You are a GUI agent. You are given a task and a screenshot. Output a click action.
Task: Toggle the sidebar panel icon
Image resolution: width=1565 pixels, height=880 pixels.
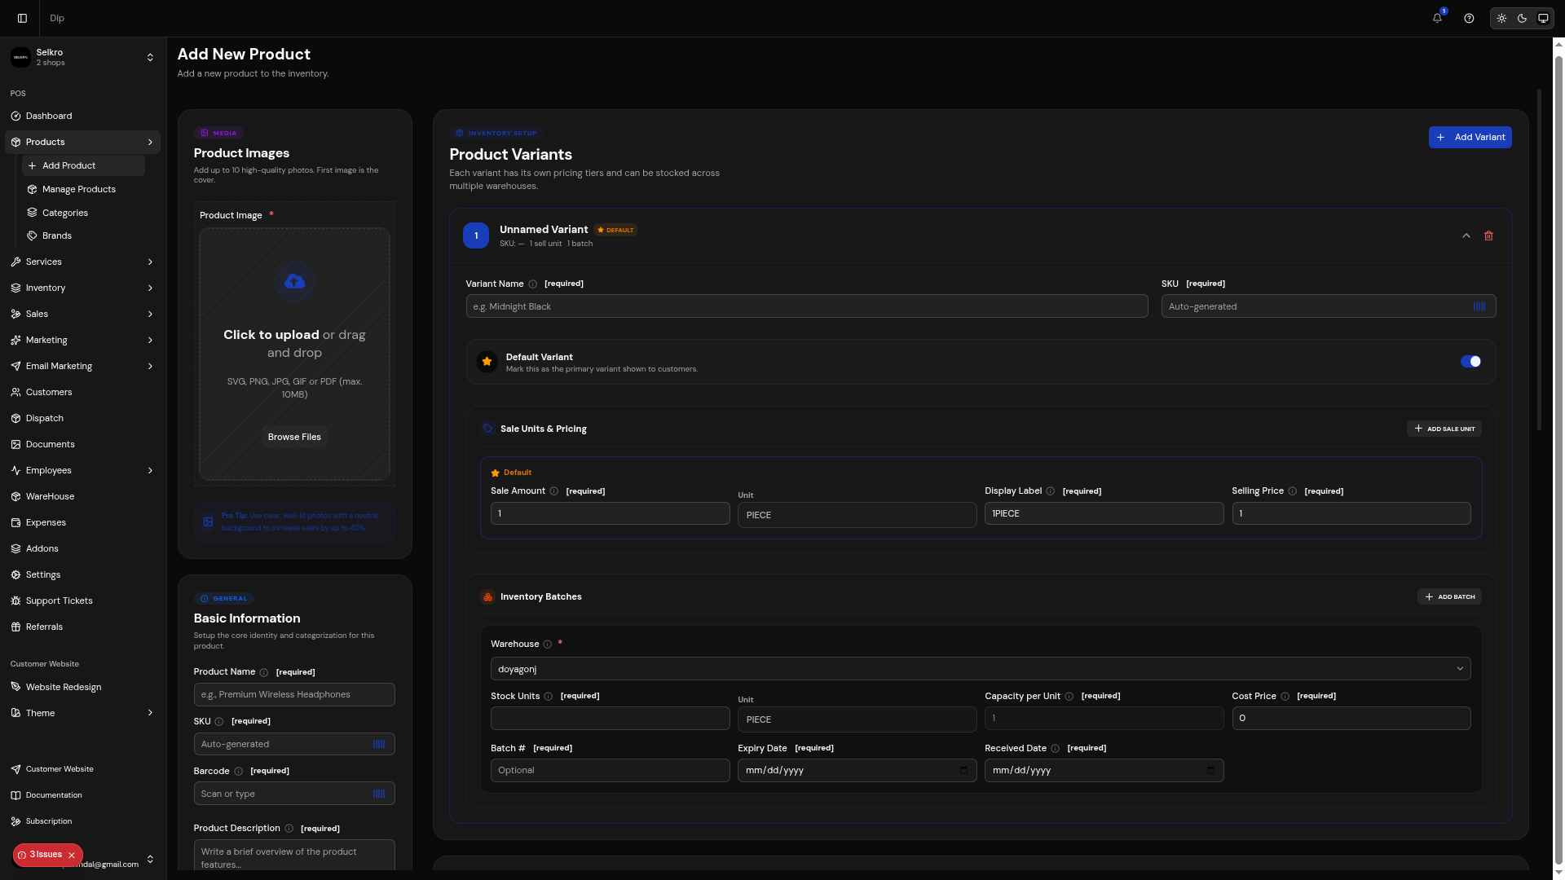[x=22, y=18]
